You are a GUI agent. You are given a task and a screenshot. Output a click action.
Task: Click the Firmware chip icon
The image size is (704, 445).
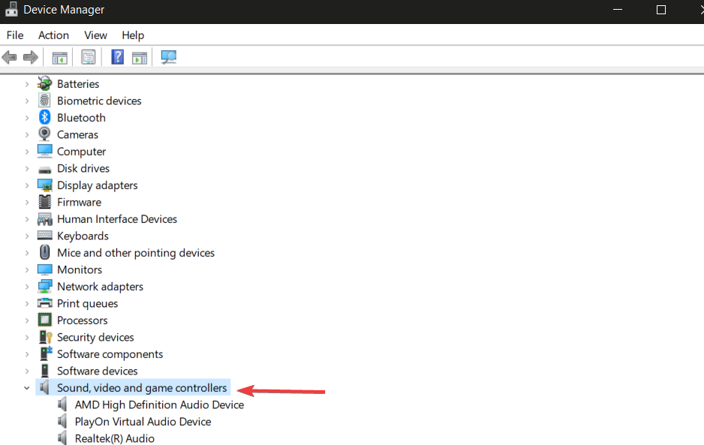44,202
